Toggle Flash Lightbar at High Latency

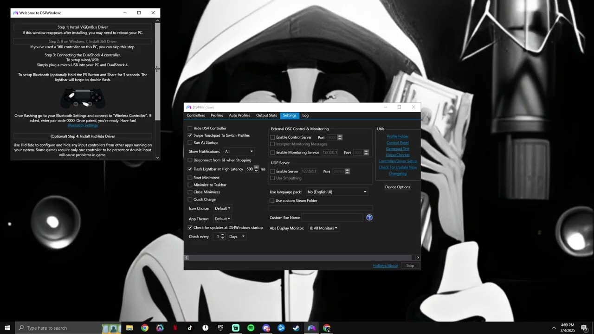[x=190, y=169]
